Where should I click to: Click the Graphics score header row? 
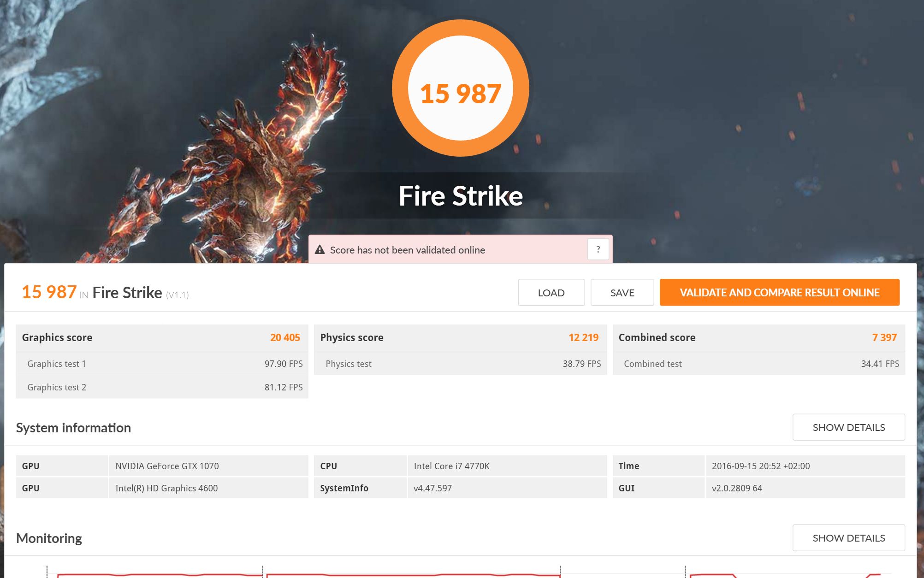click(161, 337)
